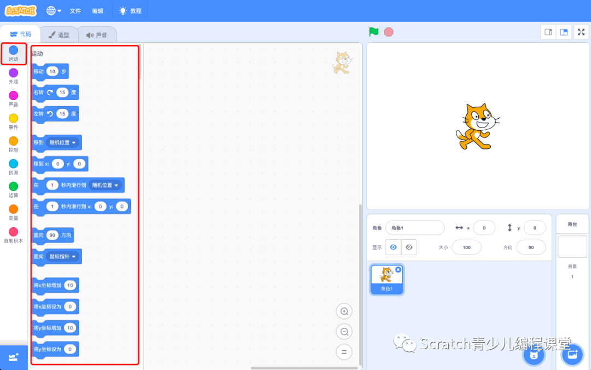Edit the sprite 大小 size field
This screenshot has height=370, width=591.
[467, 247]
